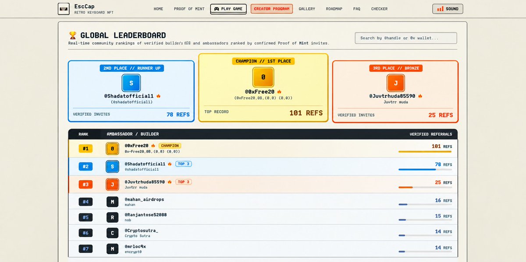The width and height of the screenshot is (526, 262).
Task: Click the PLAY GAME button
Action: click(x=228, y=9)
